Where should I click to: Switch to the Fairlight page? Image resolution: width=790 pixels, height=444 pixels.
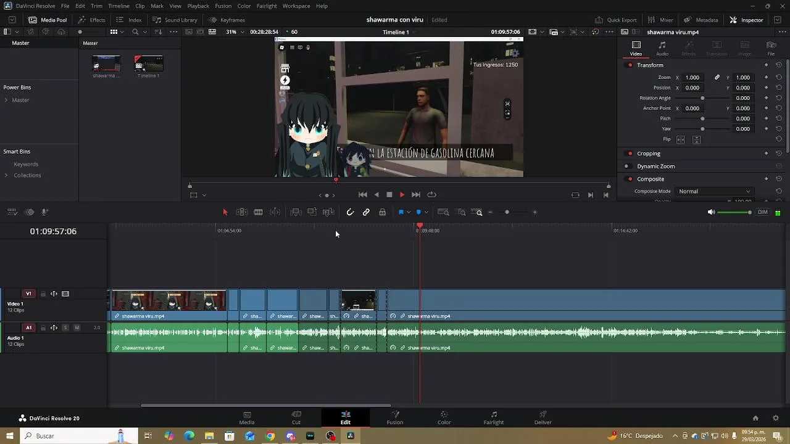pos(494,417)
